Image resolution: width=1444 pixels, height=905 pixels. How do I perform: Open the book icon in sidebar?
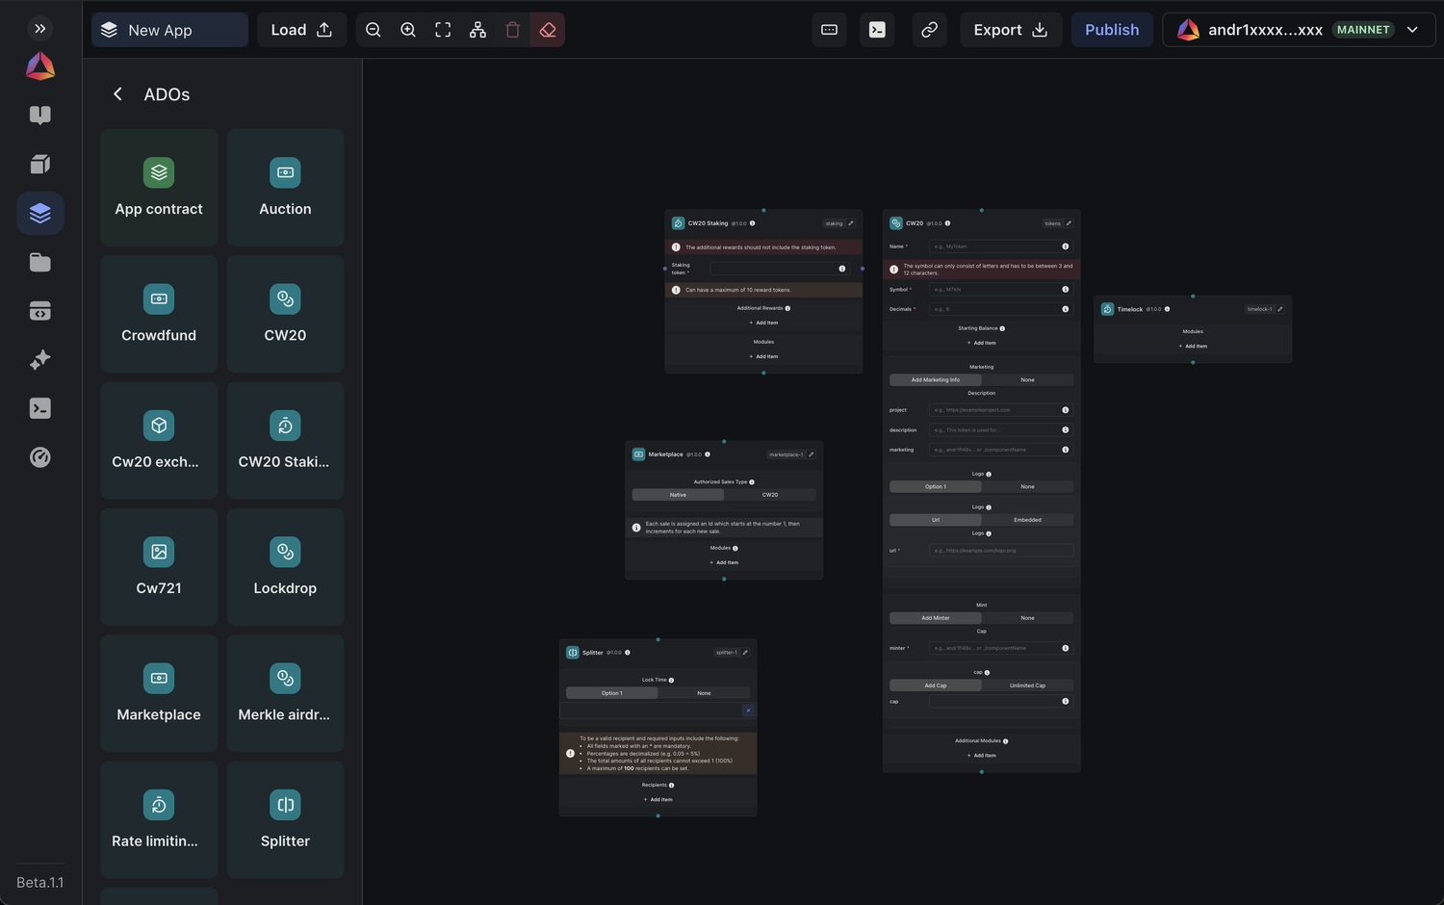(x=39, y=116)
